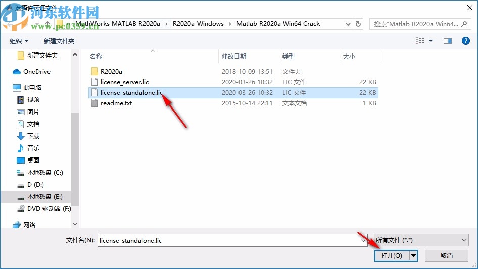Image resolution: width=478 pixels, height=269 pixels.
Task: Select the R2020a folder name
Action: (111, 71)
